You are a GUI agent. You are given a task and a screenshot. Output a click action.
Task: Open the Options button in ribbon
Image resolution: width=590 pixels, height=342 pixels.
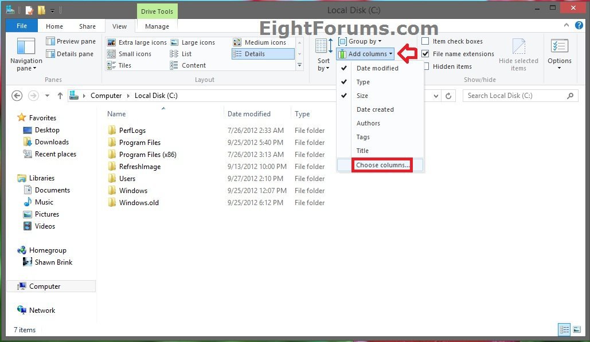pyautogui.click(x=559, y=54)
